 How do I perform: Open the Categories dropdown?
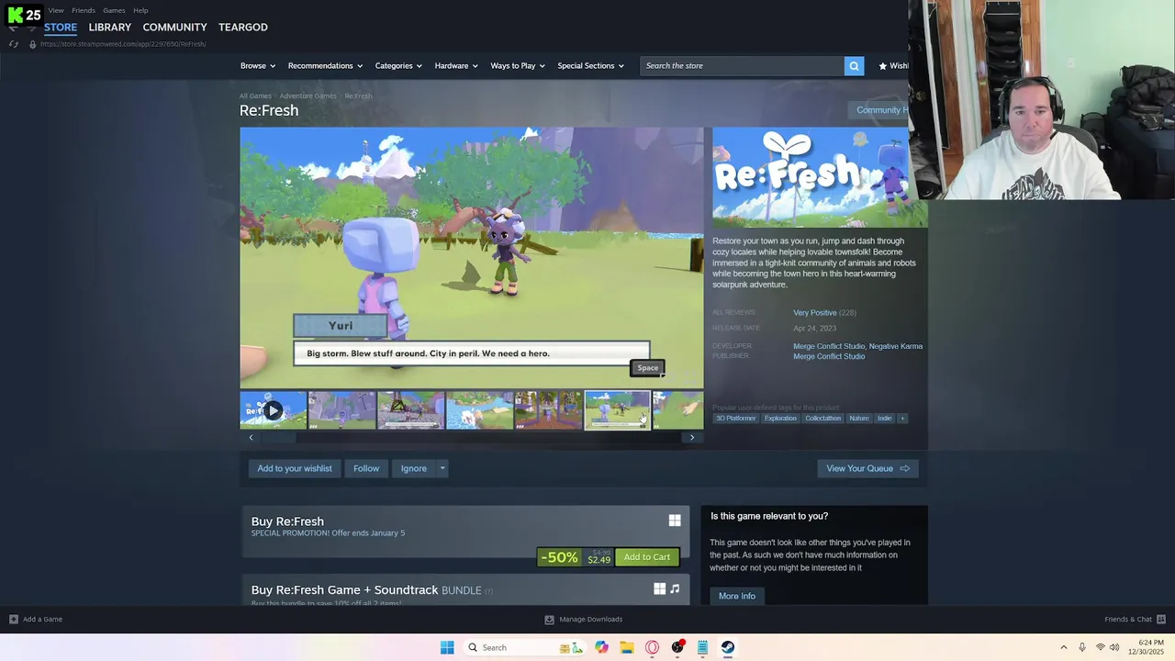(398, 66)
